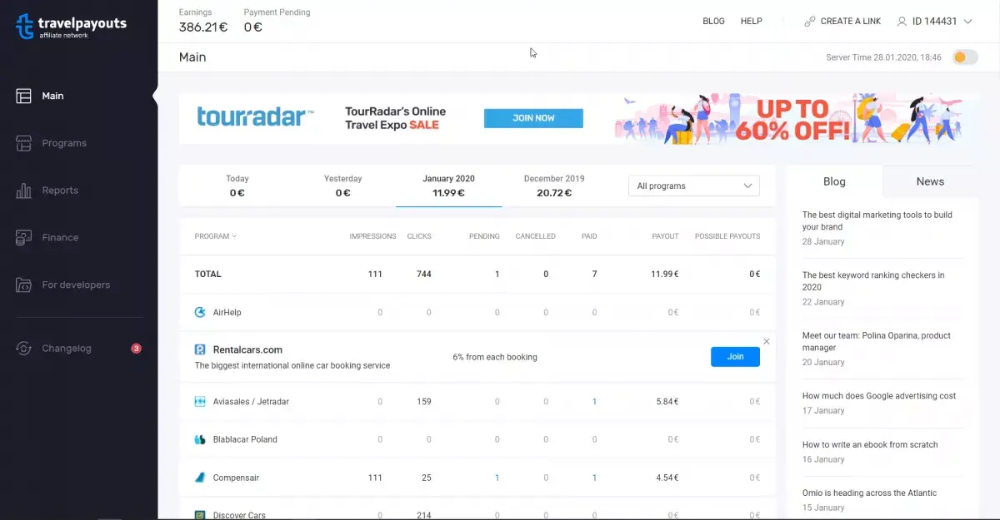Click the pending count for Compensair
The height and width of the screenshot is (520, 1000).
(x=497, y=478)
